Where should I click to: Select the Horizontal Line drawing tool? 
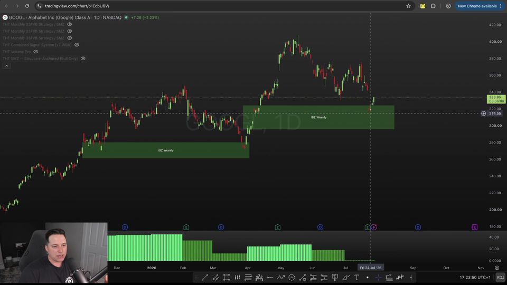click(270, 277)
